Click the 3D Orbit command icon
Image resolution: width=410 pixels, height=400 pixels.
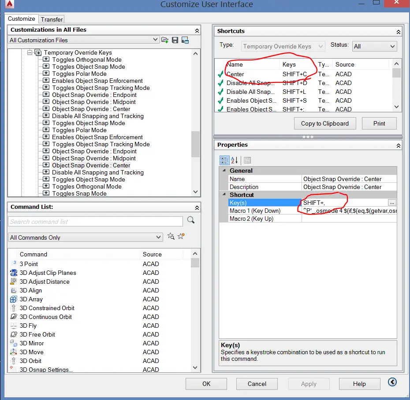(14, 361)
